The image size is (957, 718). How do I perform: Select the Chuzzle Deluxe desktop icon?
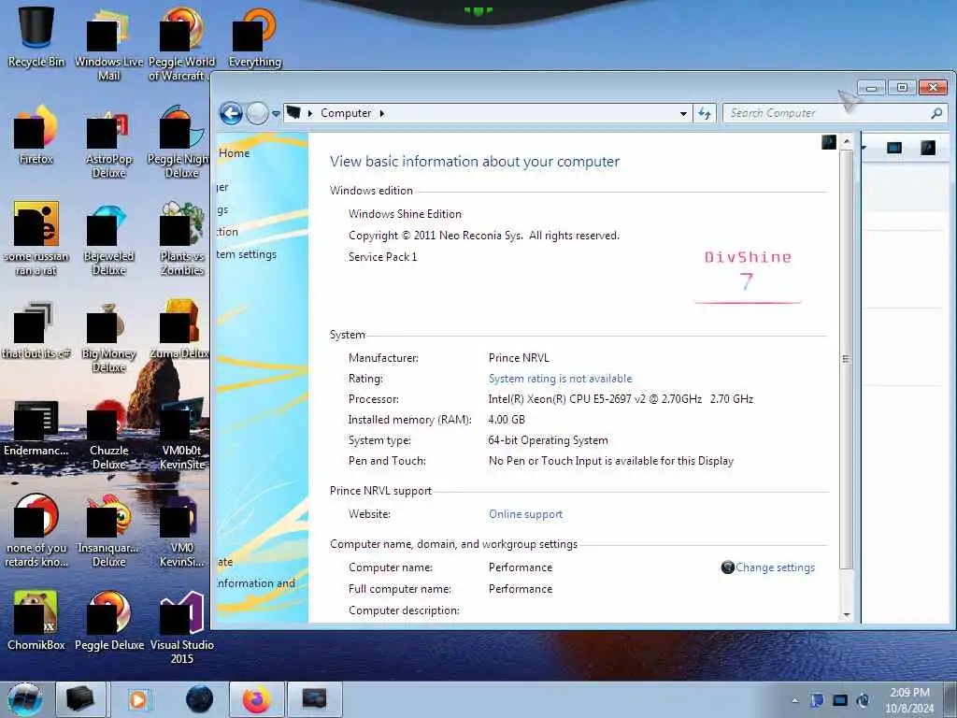[x=108, y=434]
